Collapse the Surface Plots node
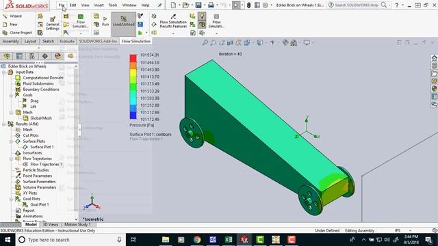The width and height of the screenshot is (438, 246). 11,141
